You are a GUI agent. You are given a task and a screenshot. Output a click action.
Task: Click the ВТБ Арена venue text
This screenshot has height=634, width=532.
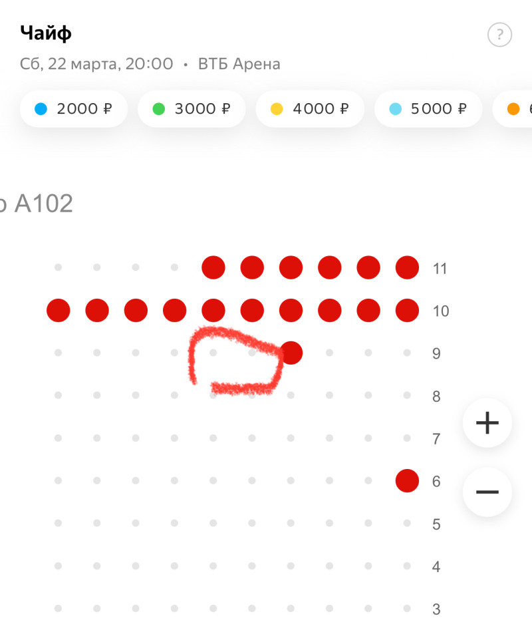pos(239,65)
